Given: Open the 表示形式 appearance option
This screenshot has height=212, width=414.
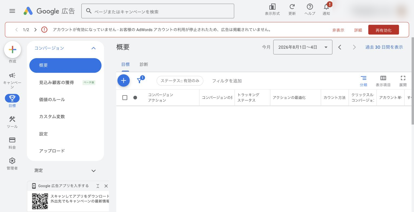Looking at the screenshot, I should [x=272, y=9].
